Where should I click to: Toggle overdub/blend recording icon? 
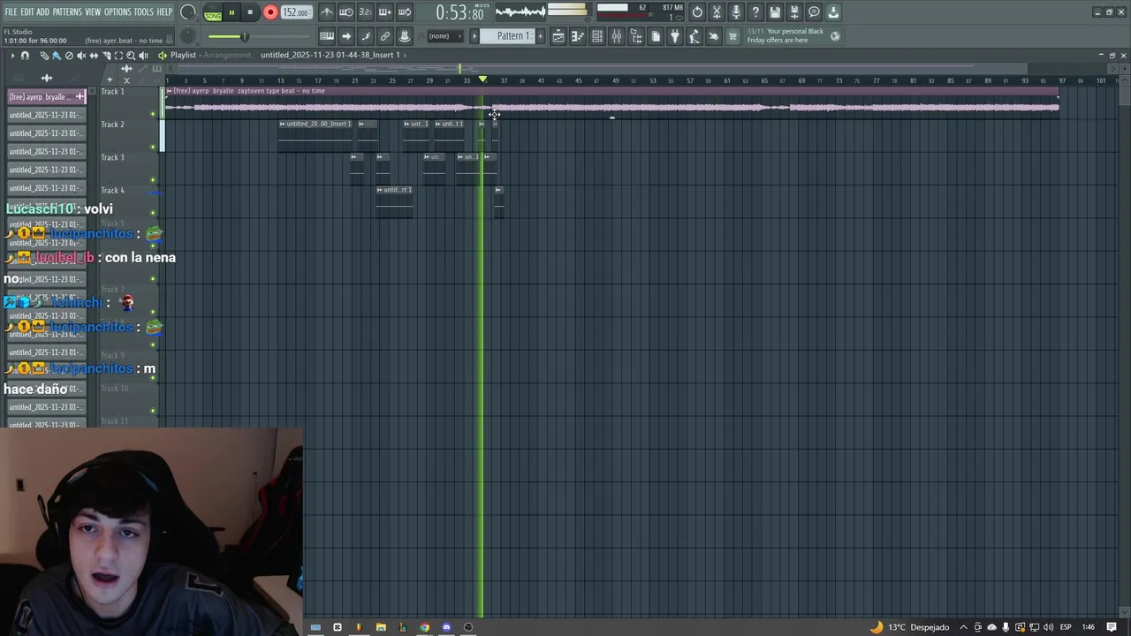click(x=384, y=12)
